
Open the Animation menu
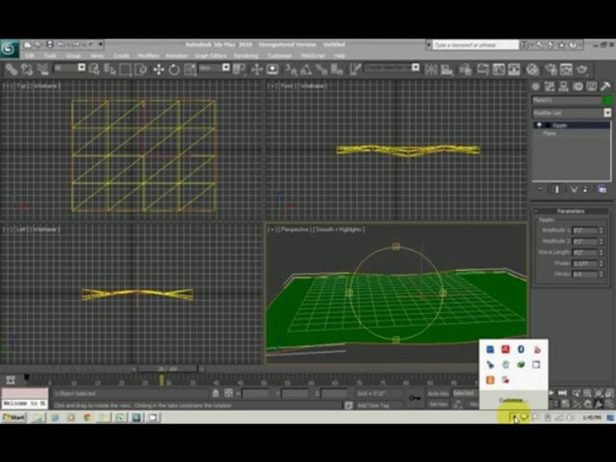click(x=176, y=56)
